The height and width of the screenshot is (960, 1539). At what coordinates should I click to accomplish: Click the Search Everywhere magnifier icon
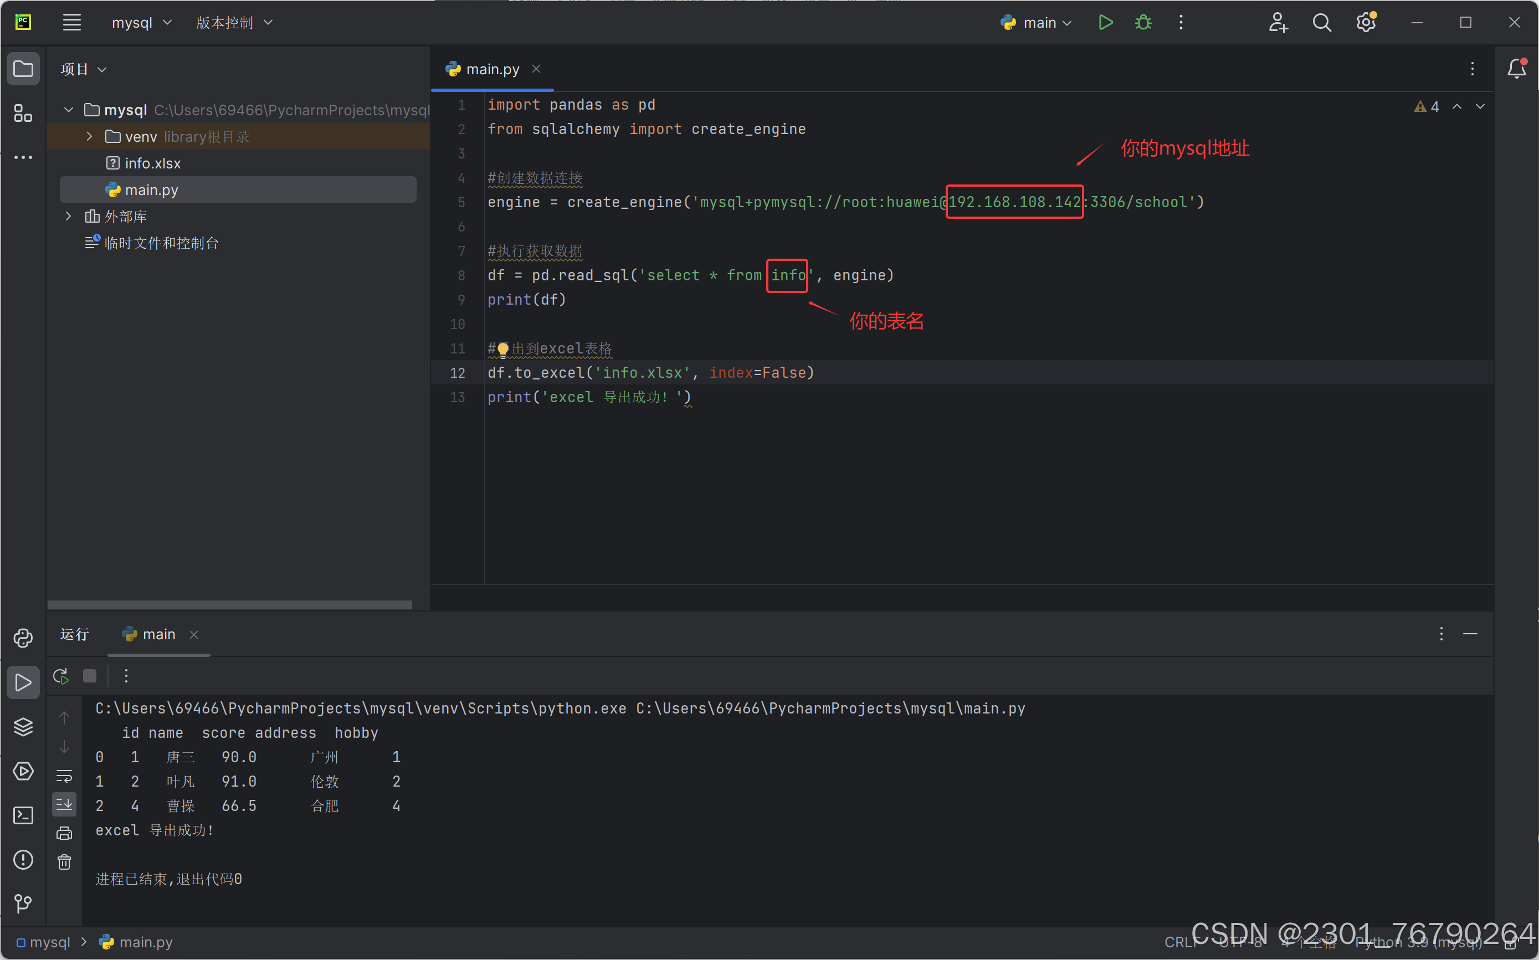(x=1321, y=23)
